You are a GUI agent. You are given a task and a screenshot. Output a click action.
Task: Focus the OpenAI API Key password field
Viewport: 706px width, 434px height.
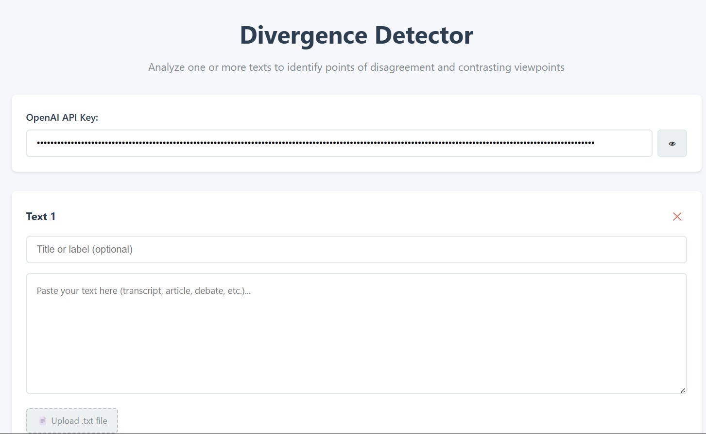339,144
